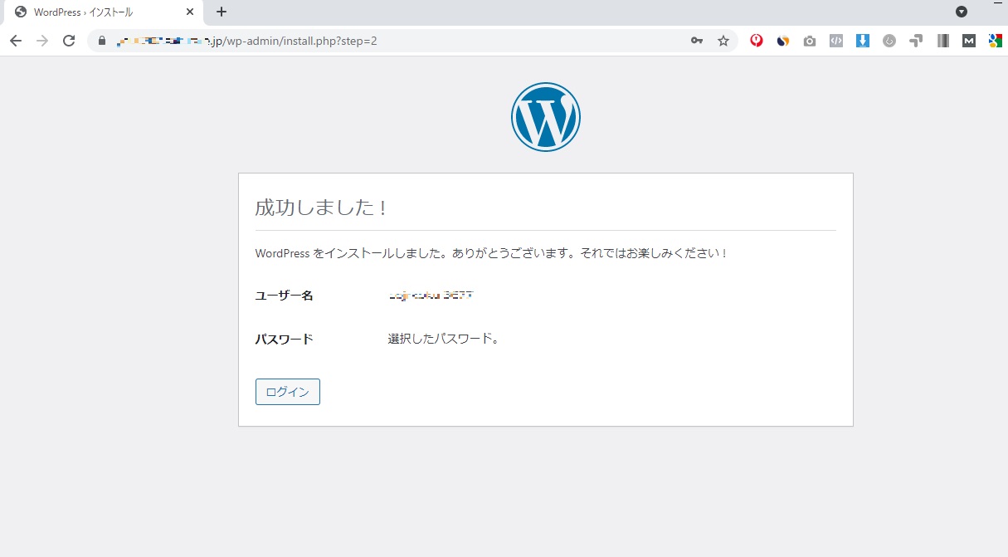This screenshot has width=1008, height=557.
Task: Open the dark M extension icon
Action: [968, 41]
